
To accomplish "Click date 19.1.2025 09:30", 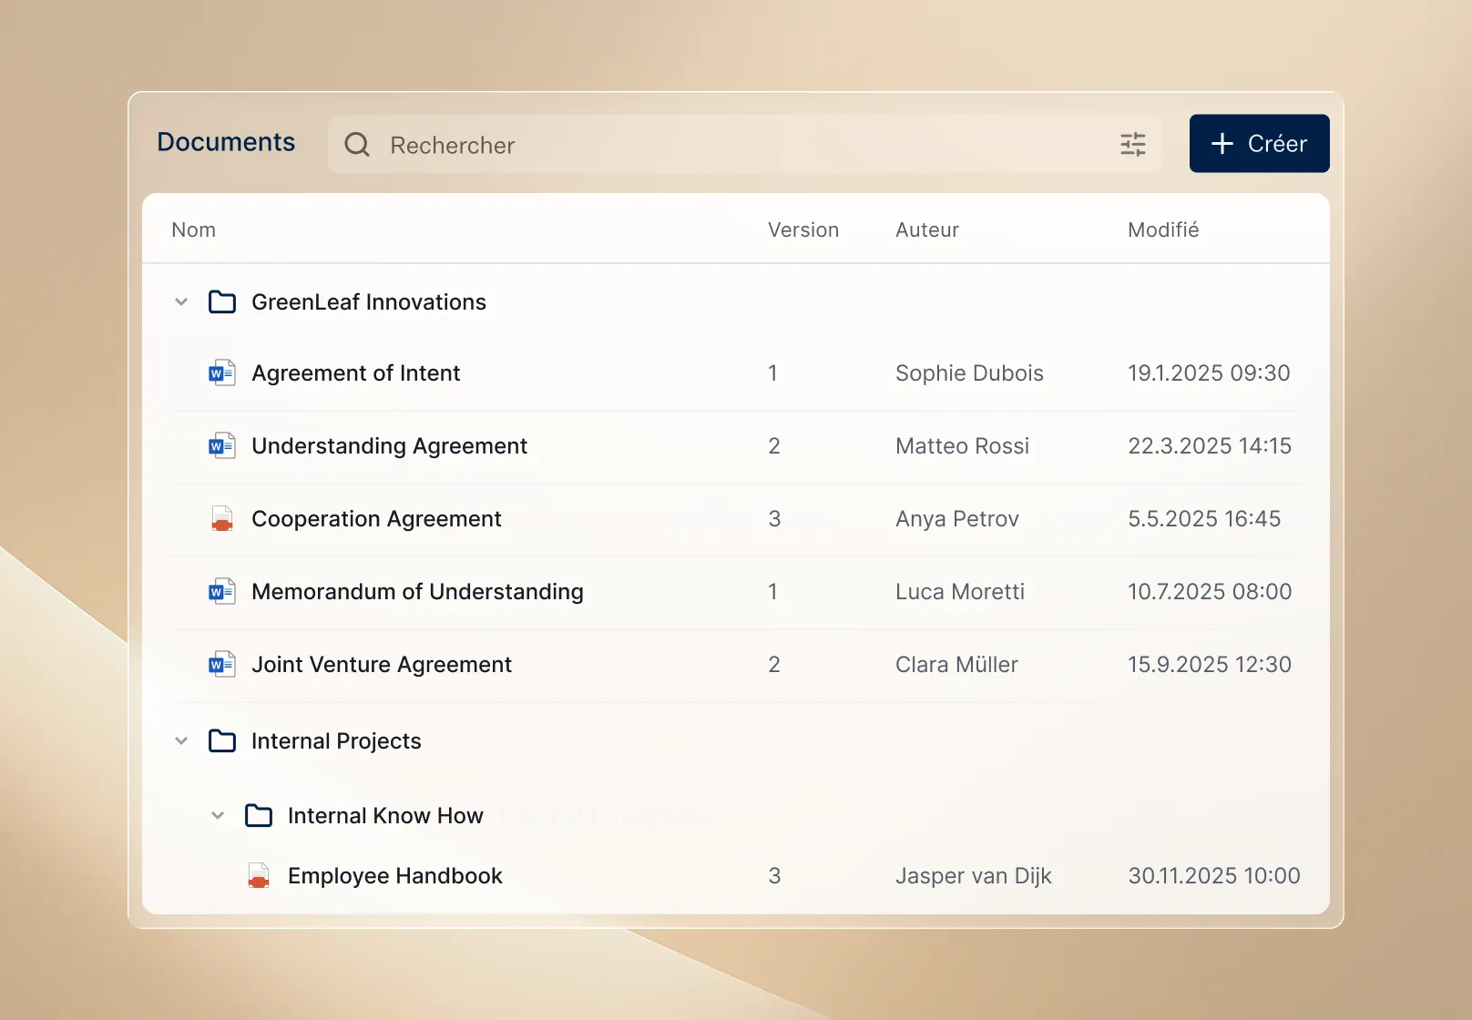I will click(x=1209, y=373).
